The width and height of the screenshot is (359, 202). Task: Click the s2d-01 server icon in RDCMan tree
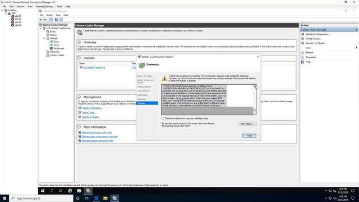click(12, 16)
